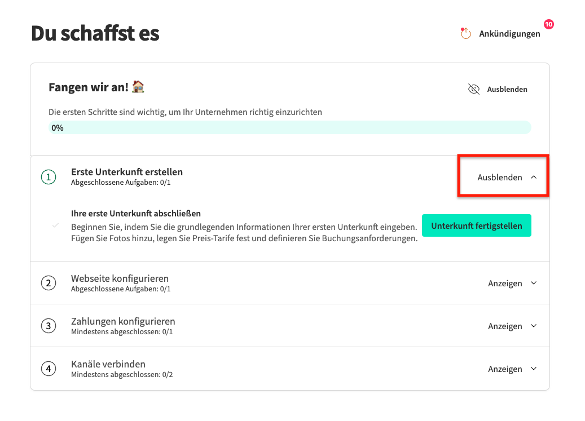The width and height of the screenshot is (585, 421).
Task: Click the Erste Unterkunft erstellen section title
Action: pos(127,172)
